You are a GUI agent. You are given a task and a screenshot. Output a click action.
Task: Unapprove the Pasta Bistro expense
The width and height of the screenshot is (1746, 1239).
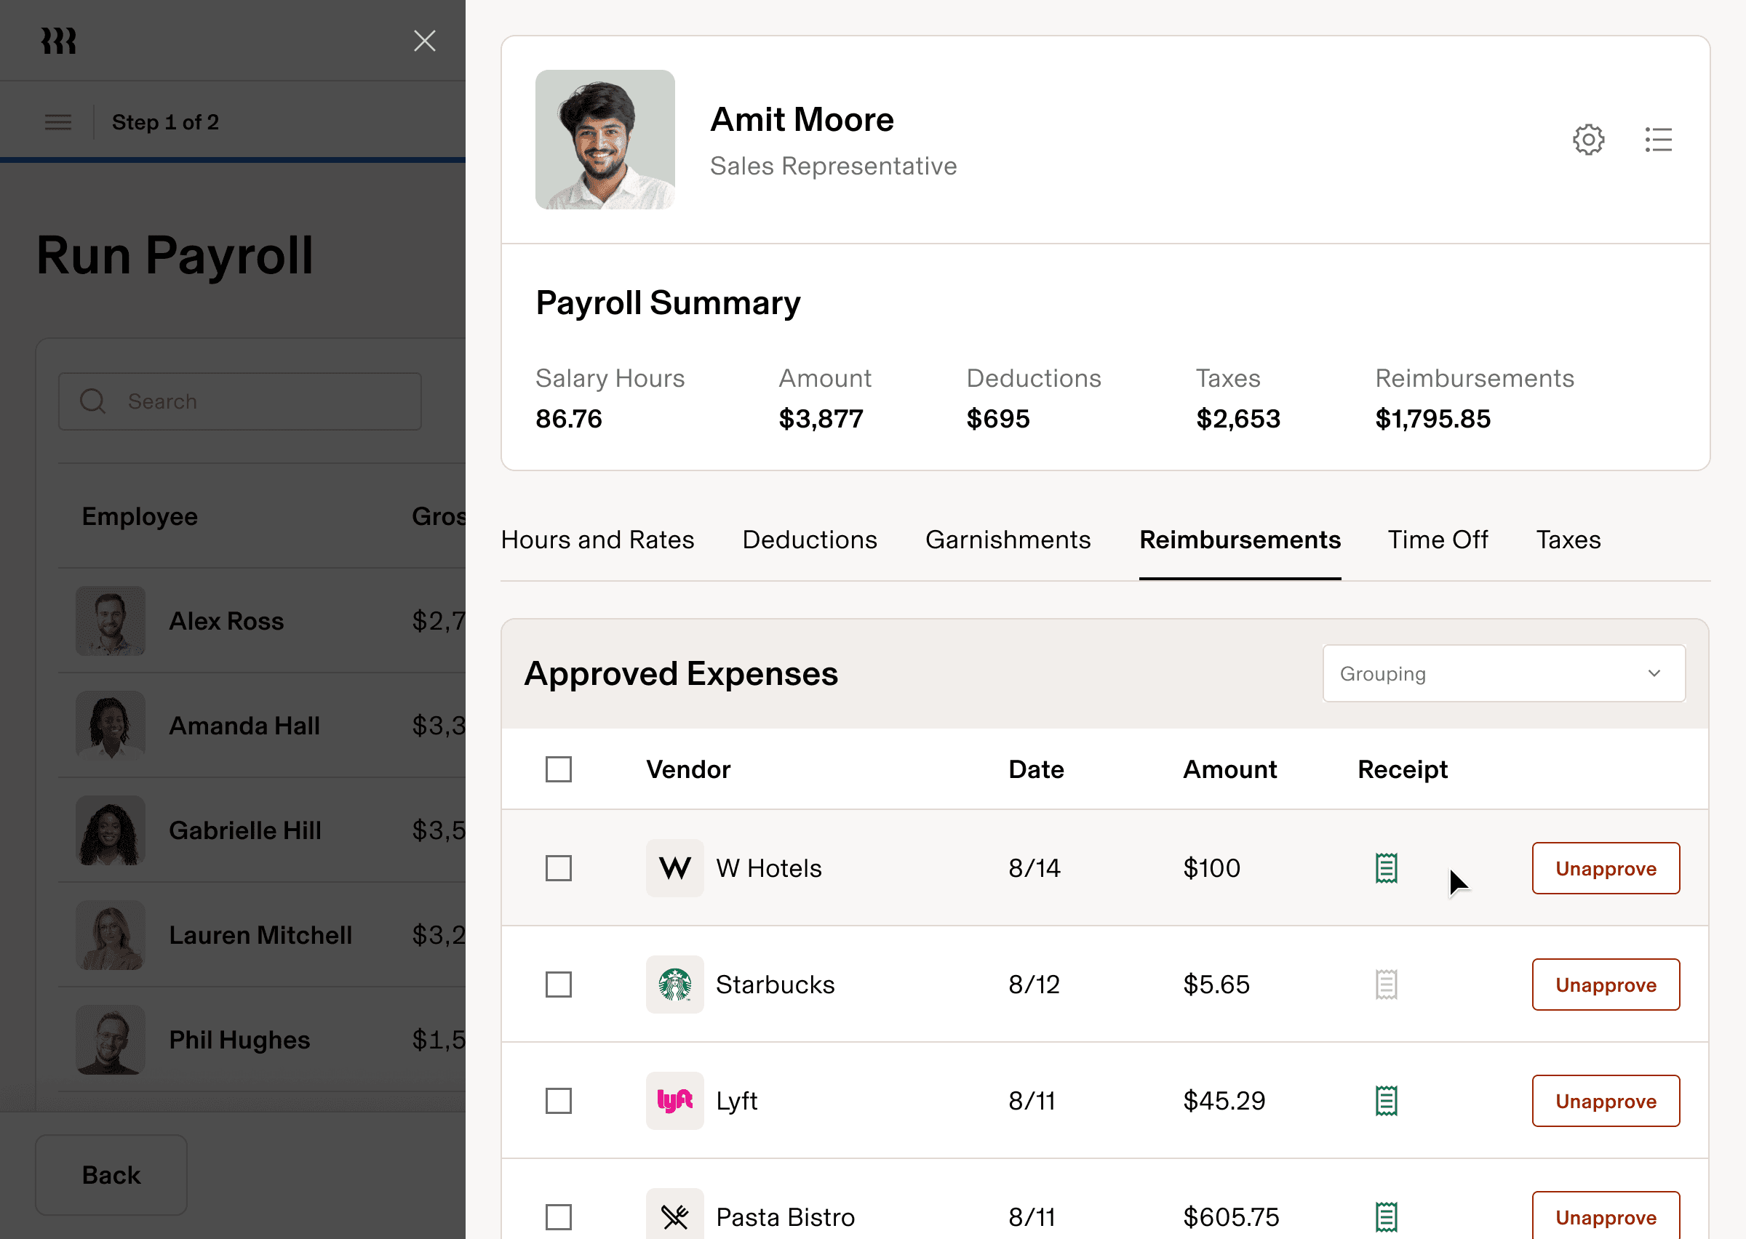tap(1606, 1215)
